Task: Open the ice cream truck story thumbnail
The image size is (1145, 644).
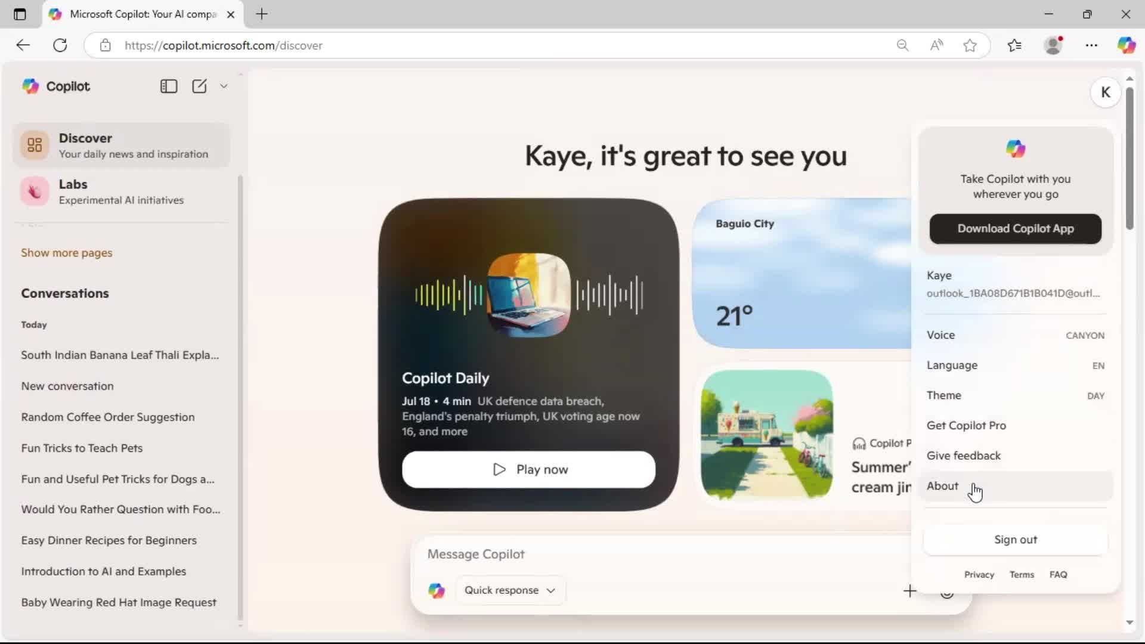Action: coord(767,434)
